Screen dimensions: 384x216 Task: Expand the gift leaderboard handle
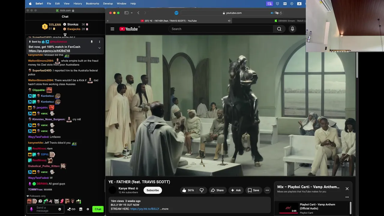[65, 35]
